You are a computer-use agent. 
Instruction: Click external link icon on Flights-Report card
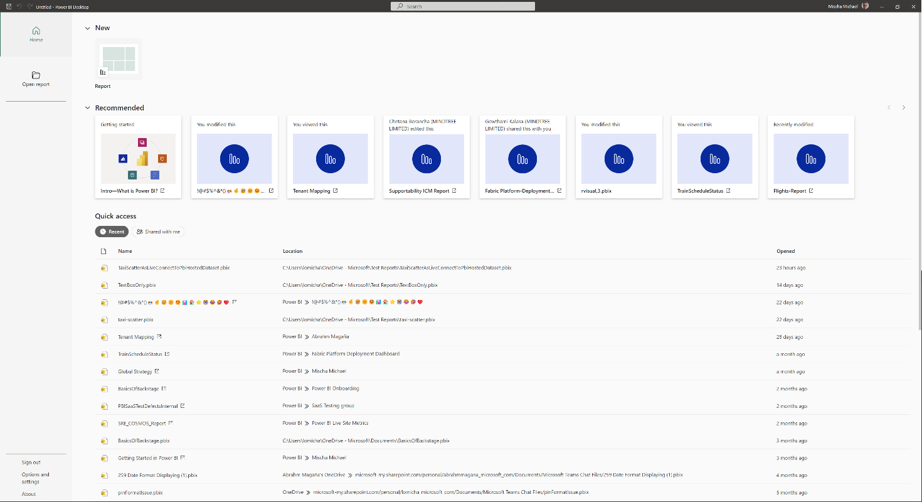[x=811, y=191]
